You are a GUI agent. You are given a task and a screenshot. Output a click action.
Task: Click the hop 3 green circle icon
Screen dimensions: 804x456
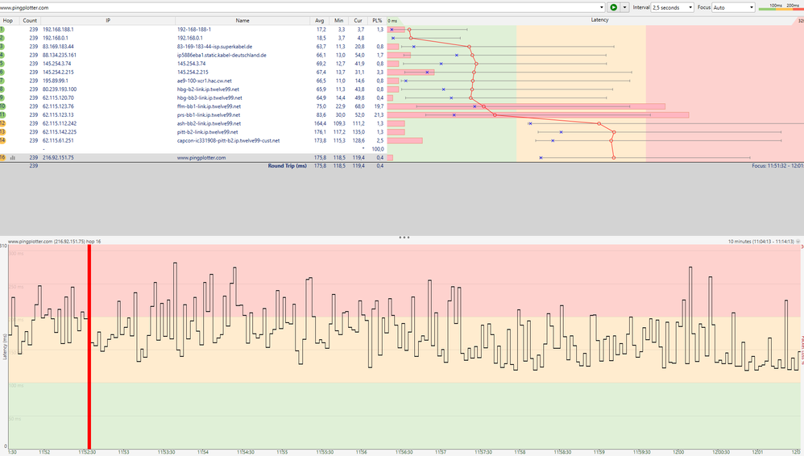click(2, 46)
